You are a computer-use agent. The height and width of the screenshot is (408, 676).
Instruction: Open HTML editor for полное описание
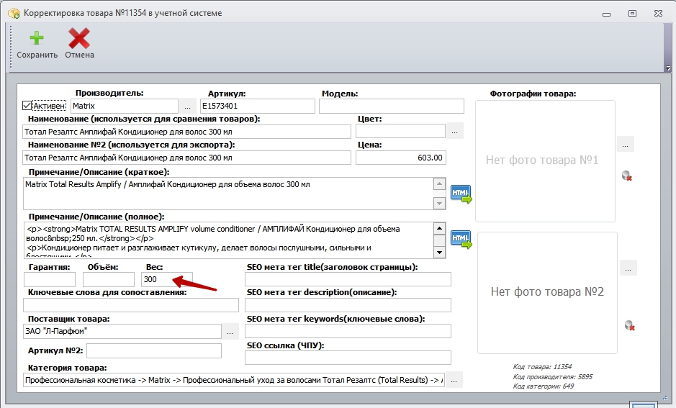coord(461,240)
